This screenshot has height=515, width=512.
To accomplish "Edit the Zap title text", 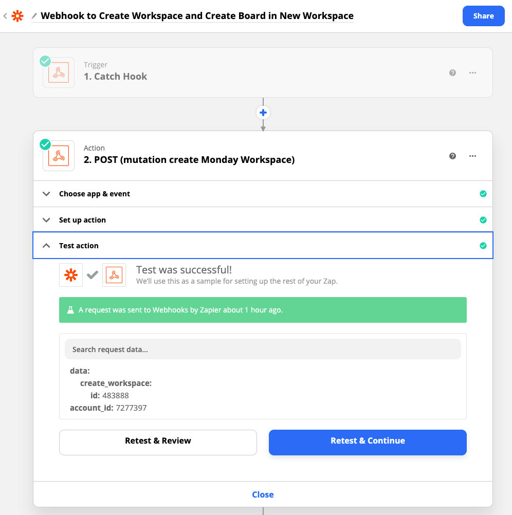I will click(197, 16).
